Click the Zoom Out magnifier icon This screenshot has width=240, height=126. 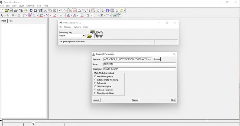click(89, 10)
